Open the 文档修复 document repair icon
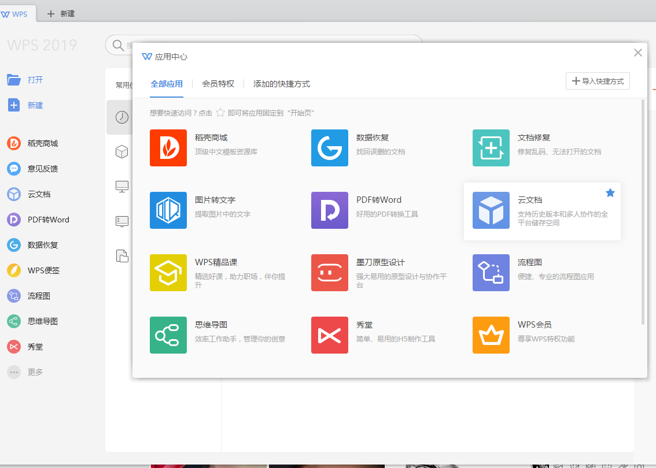The height and width of the screenshot is (468, 656). point(491,148)
